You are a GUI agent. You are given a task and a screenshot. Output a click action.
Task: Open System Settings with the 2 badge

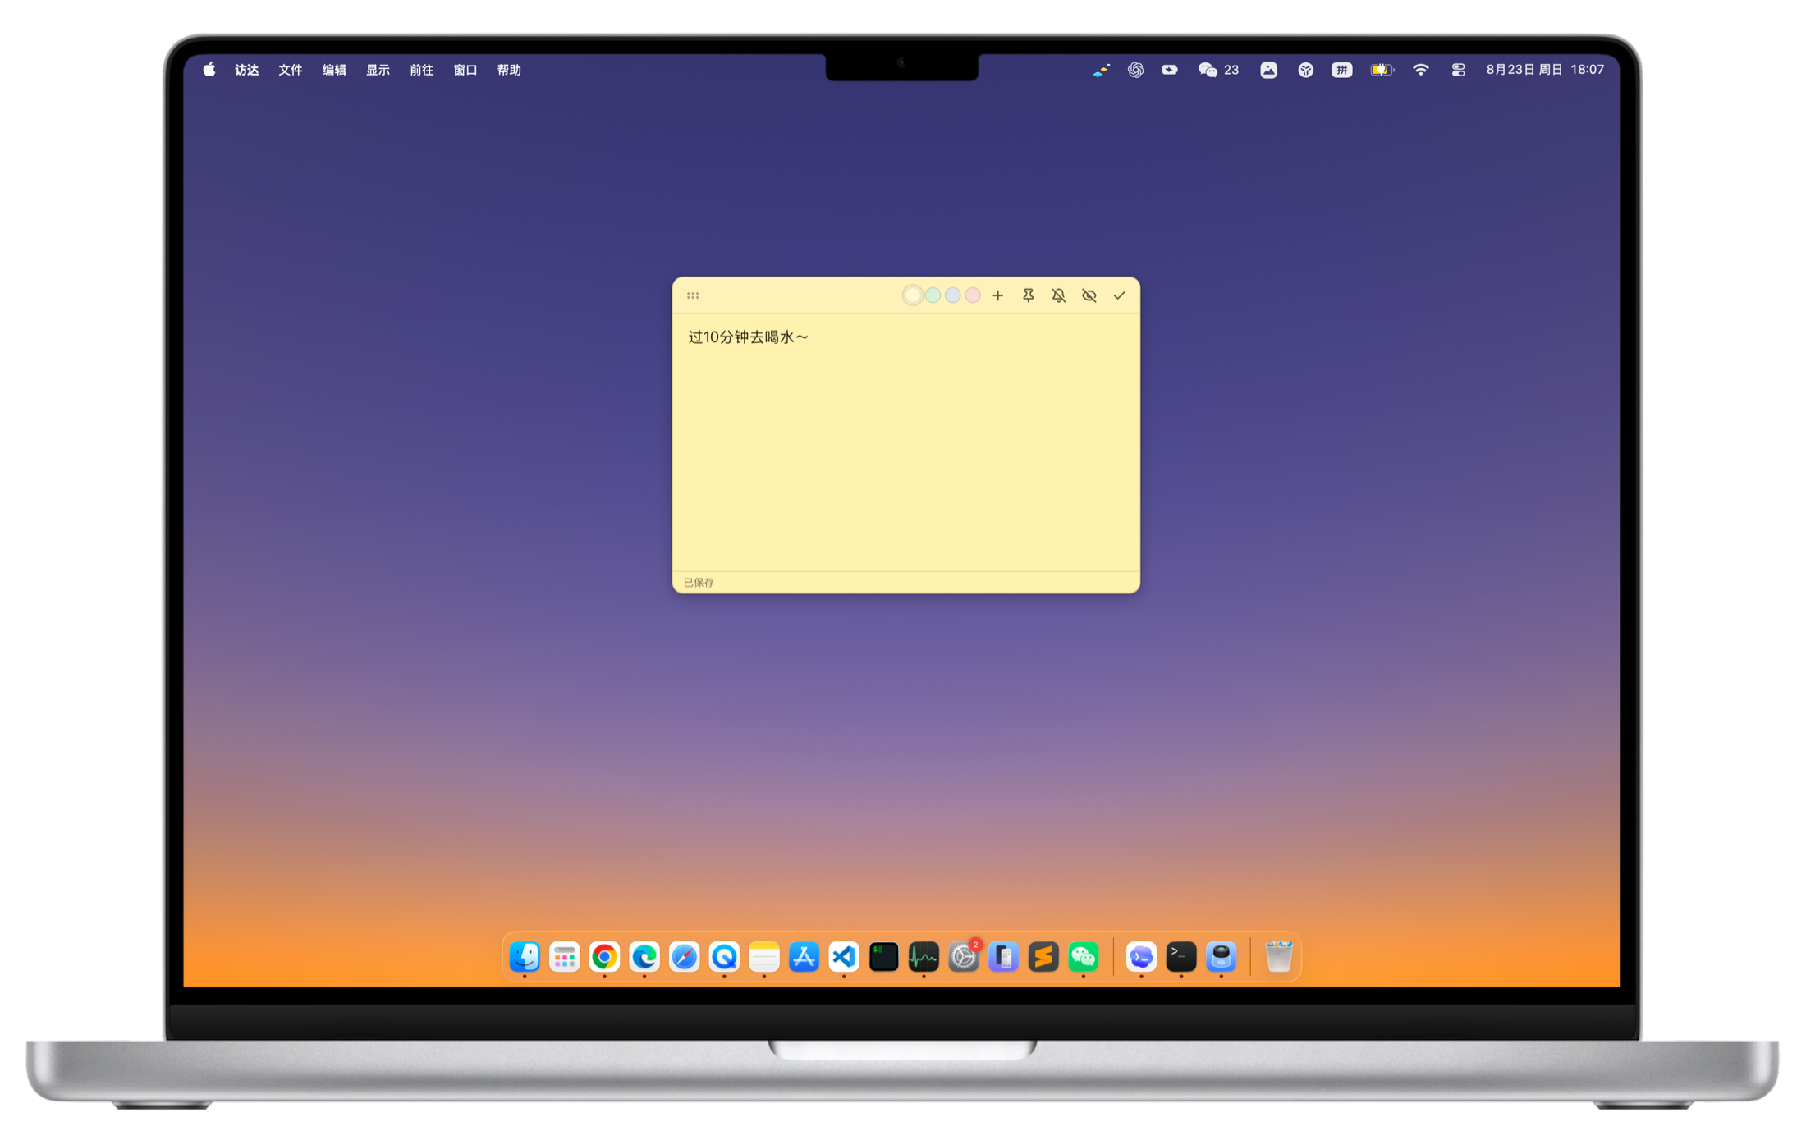point(964,956)
